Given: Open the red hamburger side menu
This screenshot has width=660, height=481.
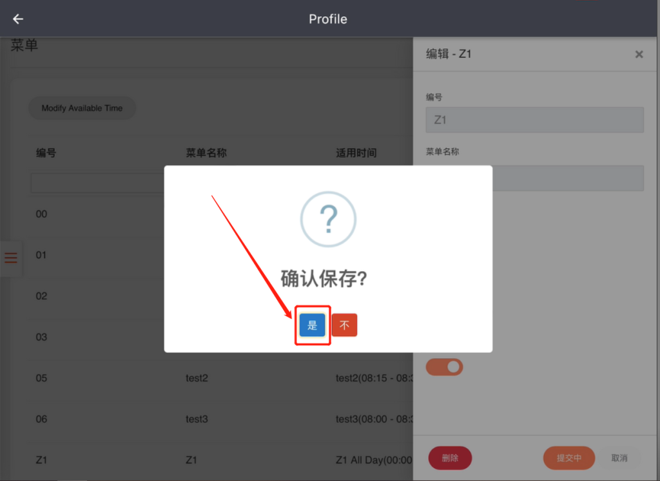Looking at the screenshot, I should coord(11,258).
